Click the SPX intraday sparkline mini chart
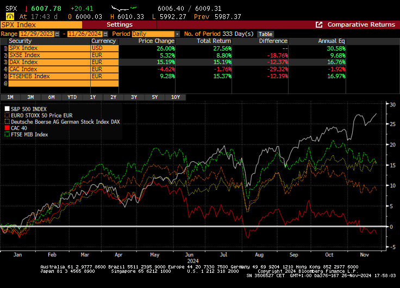The width and height of the screenshot is (400, 288). pos(124,9)
